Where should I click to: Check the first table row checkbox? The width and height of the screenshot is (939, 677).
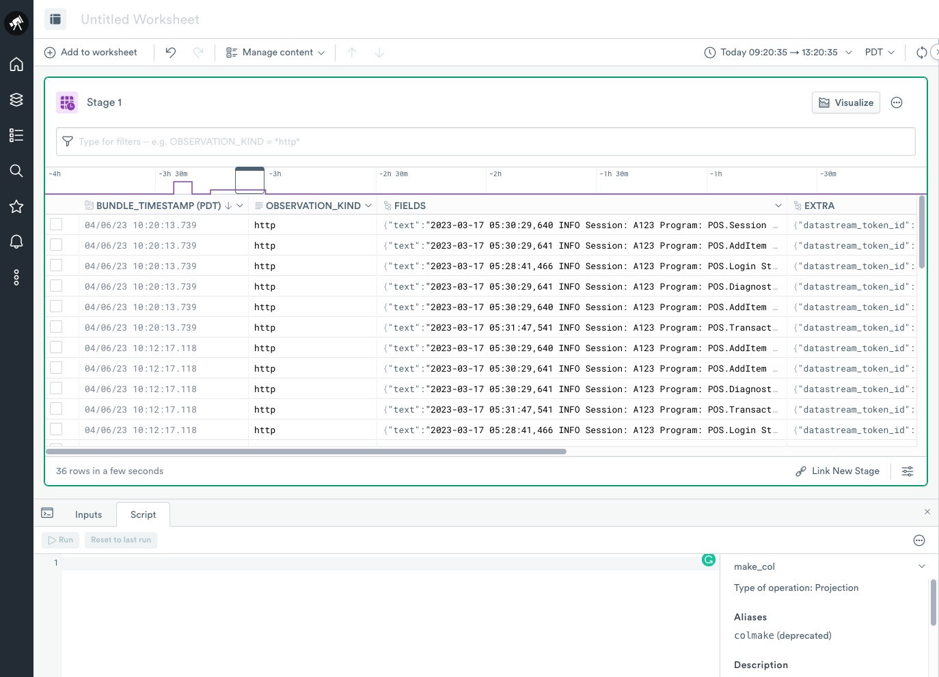(56, 224)
